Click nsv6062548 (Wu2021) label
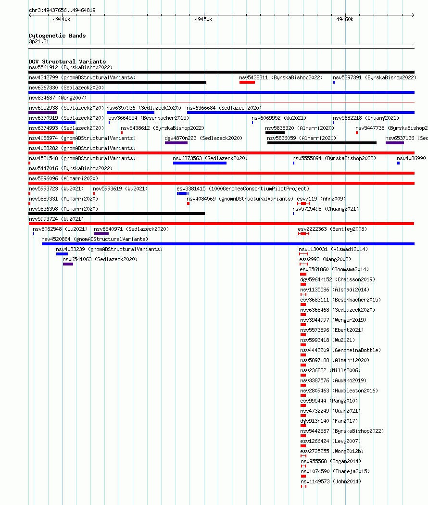Viewport: 428px width, 505px height. tap(60, 229)
